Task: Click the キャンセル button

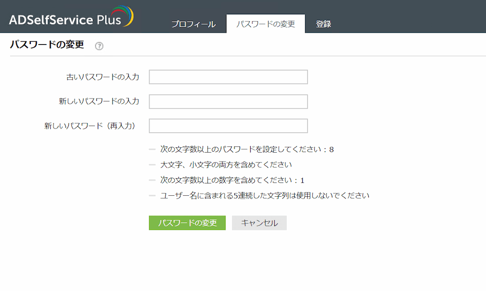Action: pyautogui.click(x=259, y=223)
